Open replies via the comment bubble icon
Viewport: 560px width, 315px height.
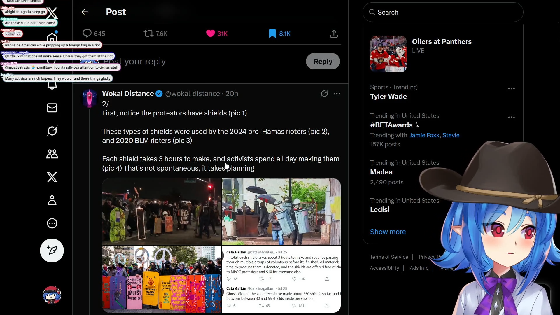coord(87,34)
